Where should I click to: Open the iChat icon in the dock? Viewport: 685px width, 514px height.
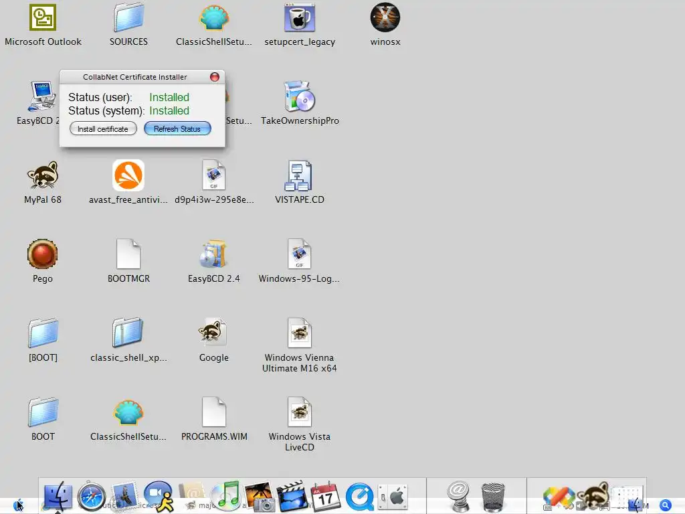click(159, 497)
